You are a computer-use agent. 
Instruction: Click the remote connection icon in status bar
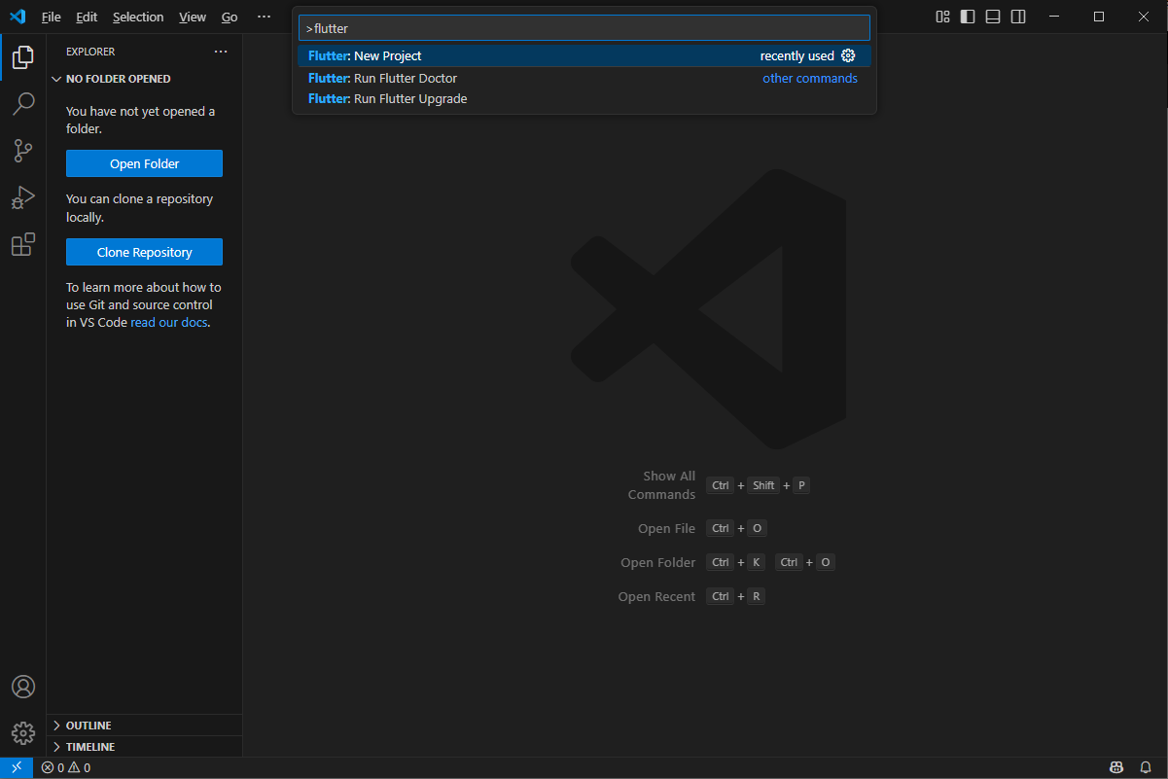(x=15, y=767)
